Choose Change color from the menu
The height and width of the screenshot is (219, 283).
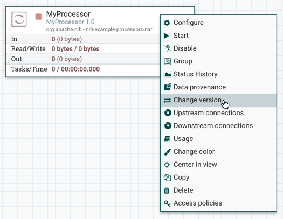(218, 152)
